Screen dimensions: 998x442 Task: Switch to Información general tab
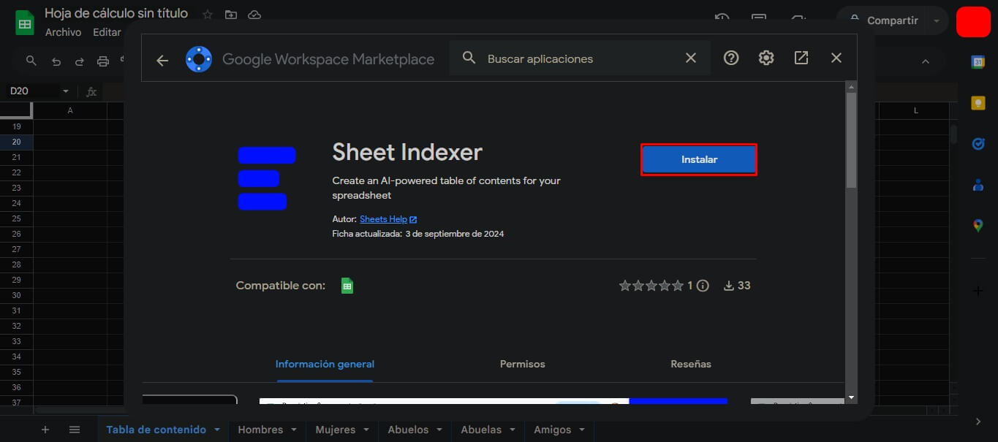[x=325, y=364]
